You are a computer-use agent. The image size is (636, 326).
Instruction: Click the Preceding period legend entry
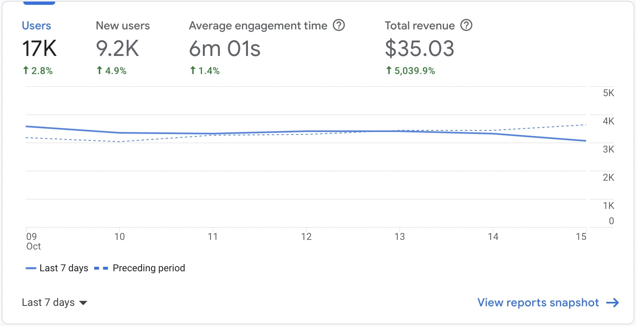pos(140,268)
